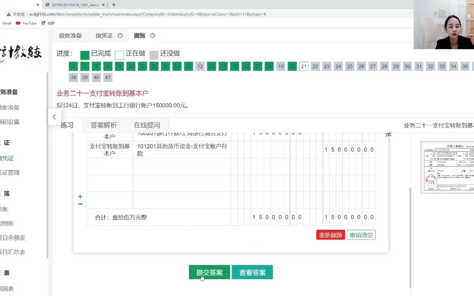Click the red minus icon to remove voucher row

80,203
